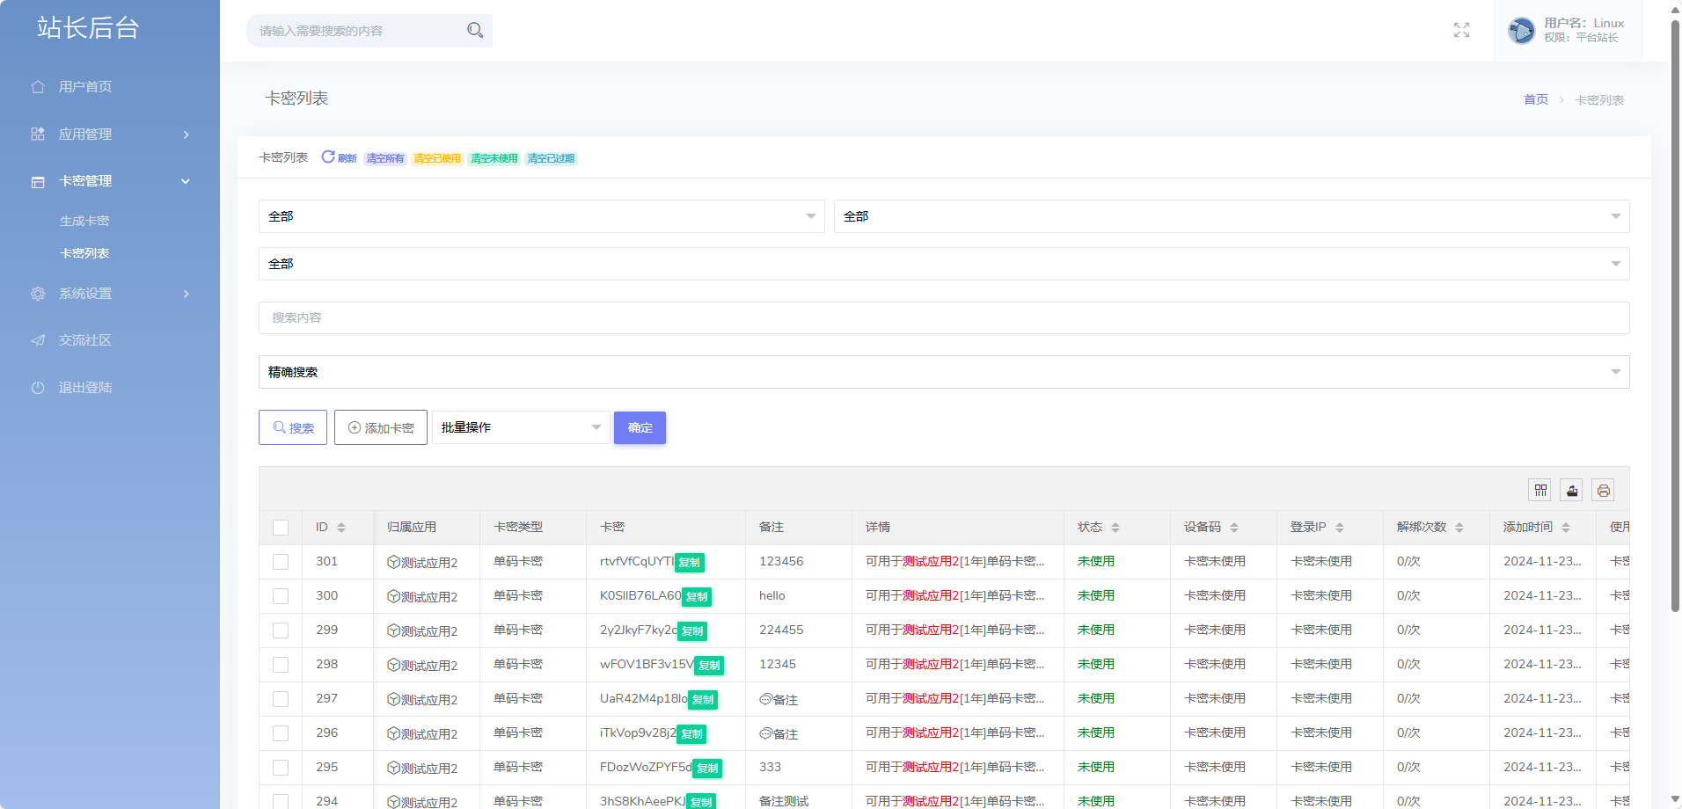Image resolution: width=1682 pixels, height=809 pixels.
Task: Open the column filter grid icon
Action: (1540, 491)
